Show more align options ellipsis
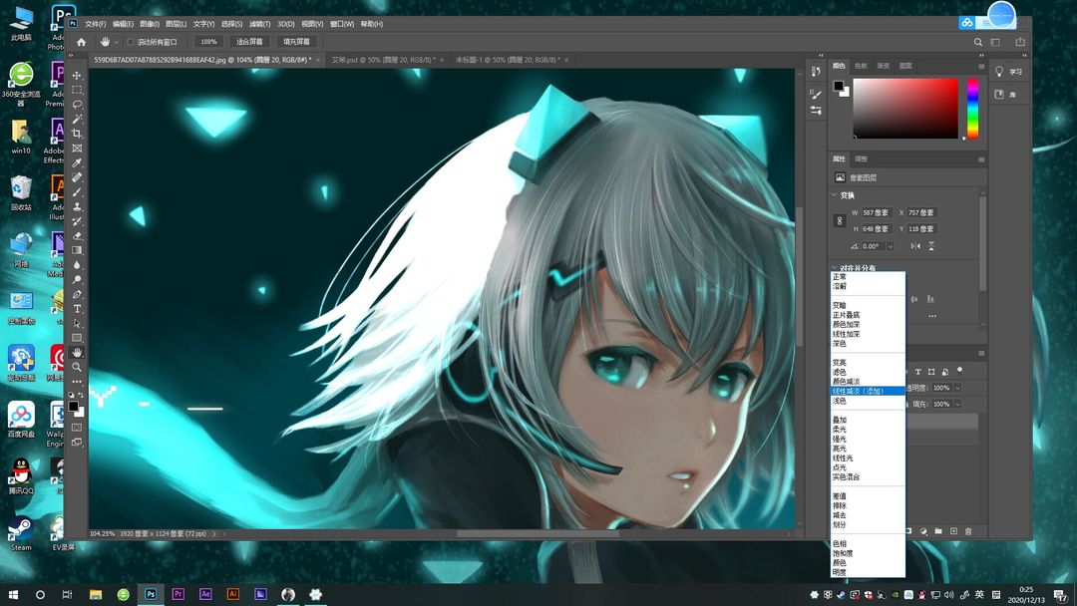Image resolution: width=1077 pixels, height=606 pixels. 932,316
